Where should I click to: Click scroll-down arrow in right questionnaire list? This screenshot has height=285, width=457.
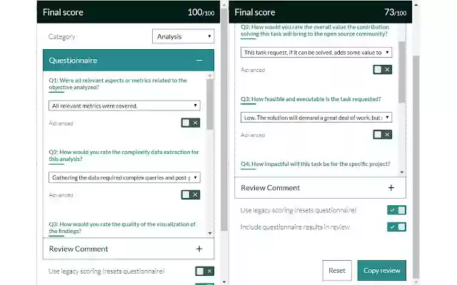click(402, 172)
